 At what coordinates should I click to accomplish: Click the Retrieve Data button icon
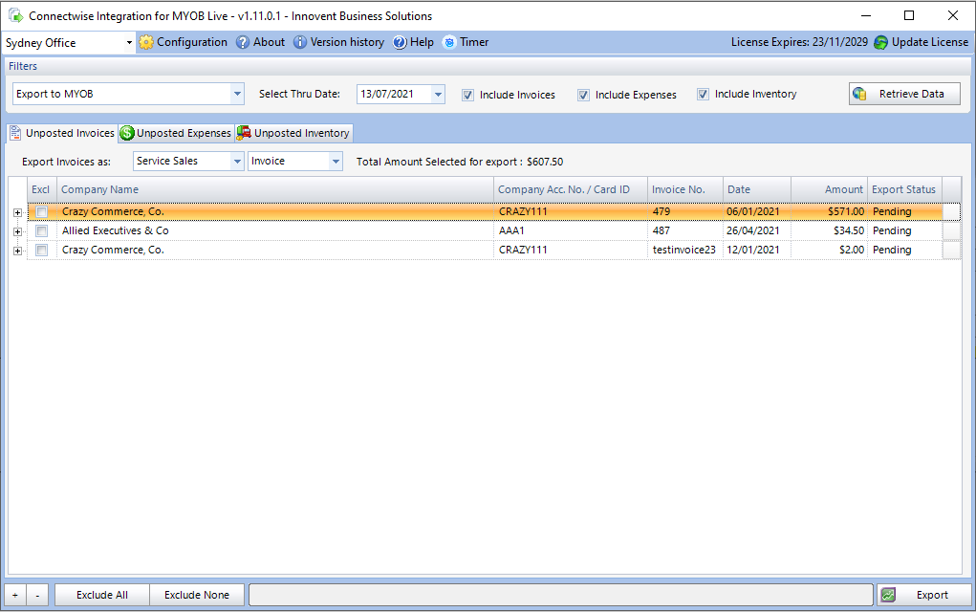(x=859, y=94)
